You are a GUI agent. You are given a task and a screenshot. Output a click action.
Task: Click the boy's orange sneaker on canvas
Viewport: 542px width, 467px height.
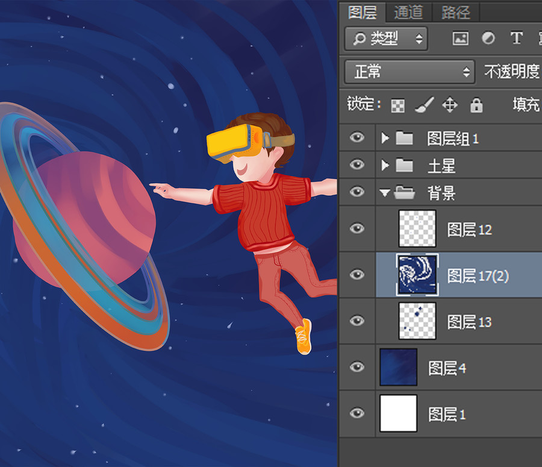(304, 337)
